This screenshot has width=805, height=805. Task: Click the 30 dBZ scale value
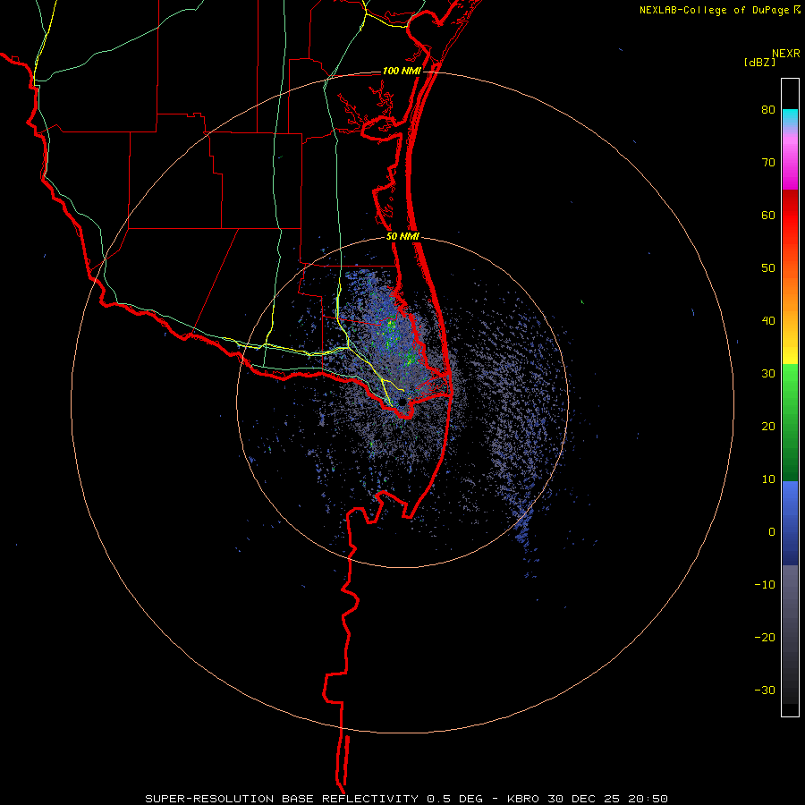pyautogui.click(x=768, y=374)
